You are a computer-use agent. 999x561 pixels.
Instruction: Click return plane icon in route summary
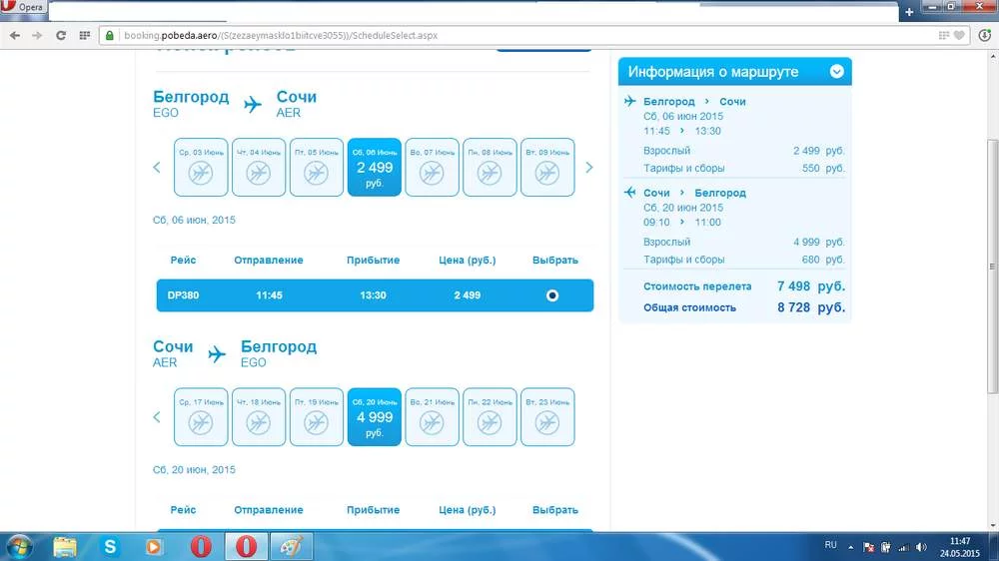point(630,192)
